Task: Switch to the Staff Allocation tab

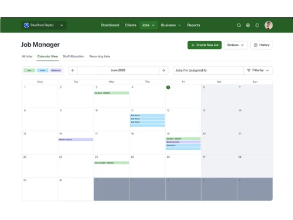Action: pos(74,56)
